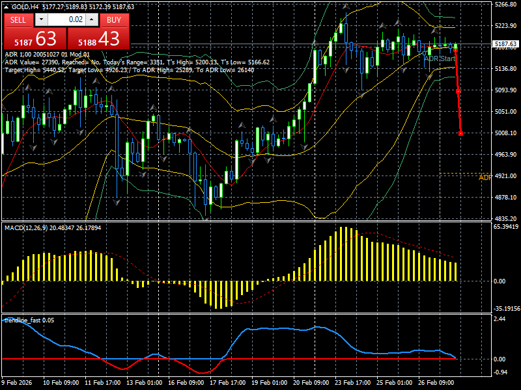Click the '23 Feb 17:00' time label
Viewport: 521px width, 390px height.
pos(352,382)
